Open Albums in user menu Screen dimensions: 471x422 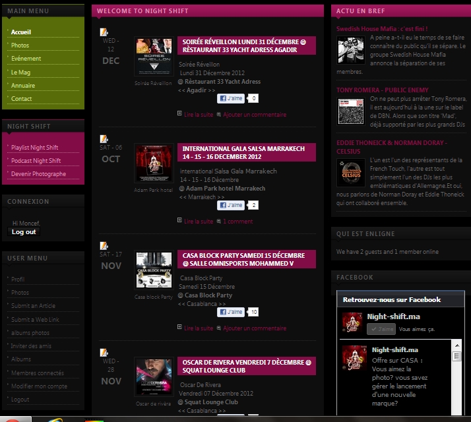point(21,359)
